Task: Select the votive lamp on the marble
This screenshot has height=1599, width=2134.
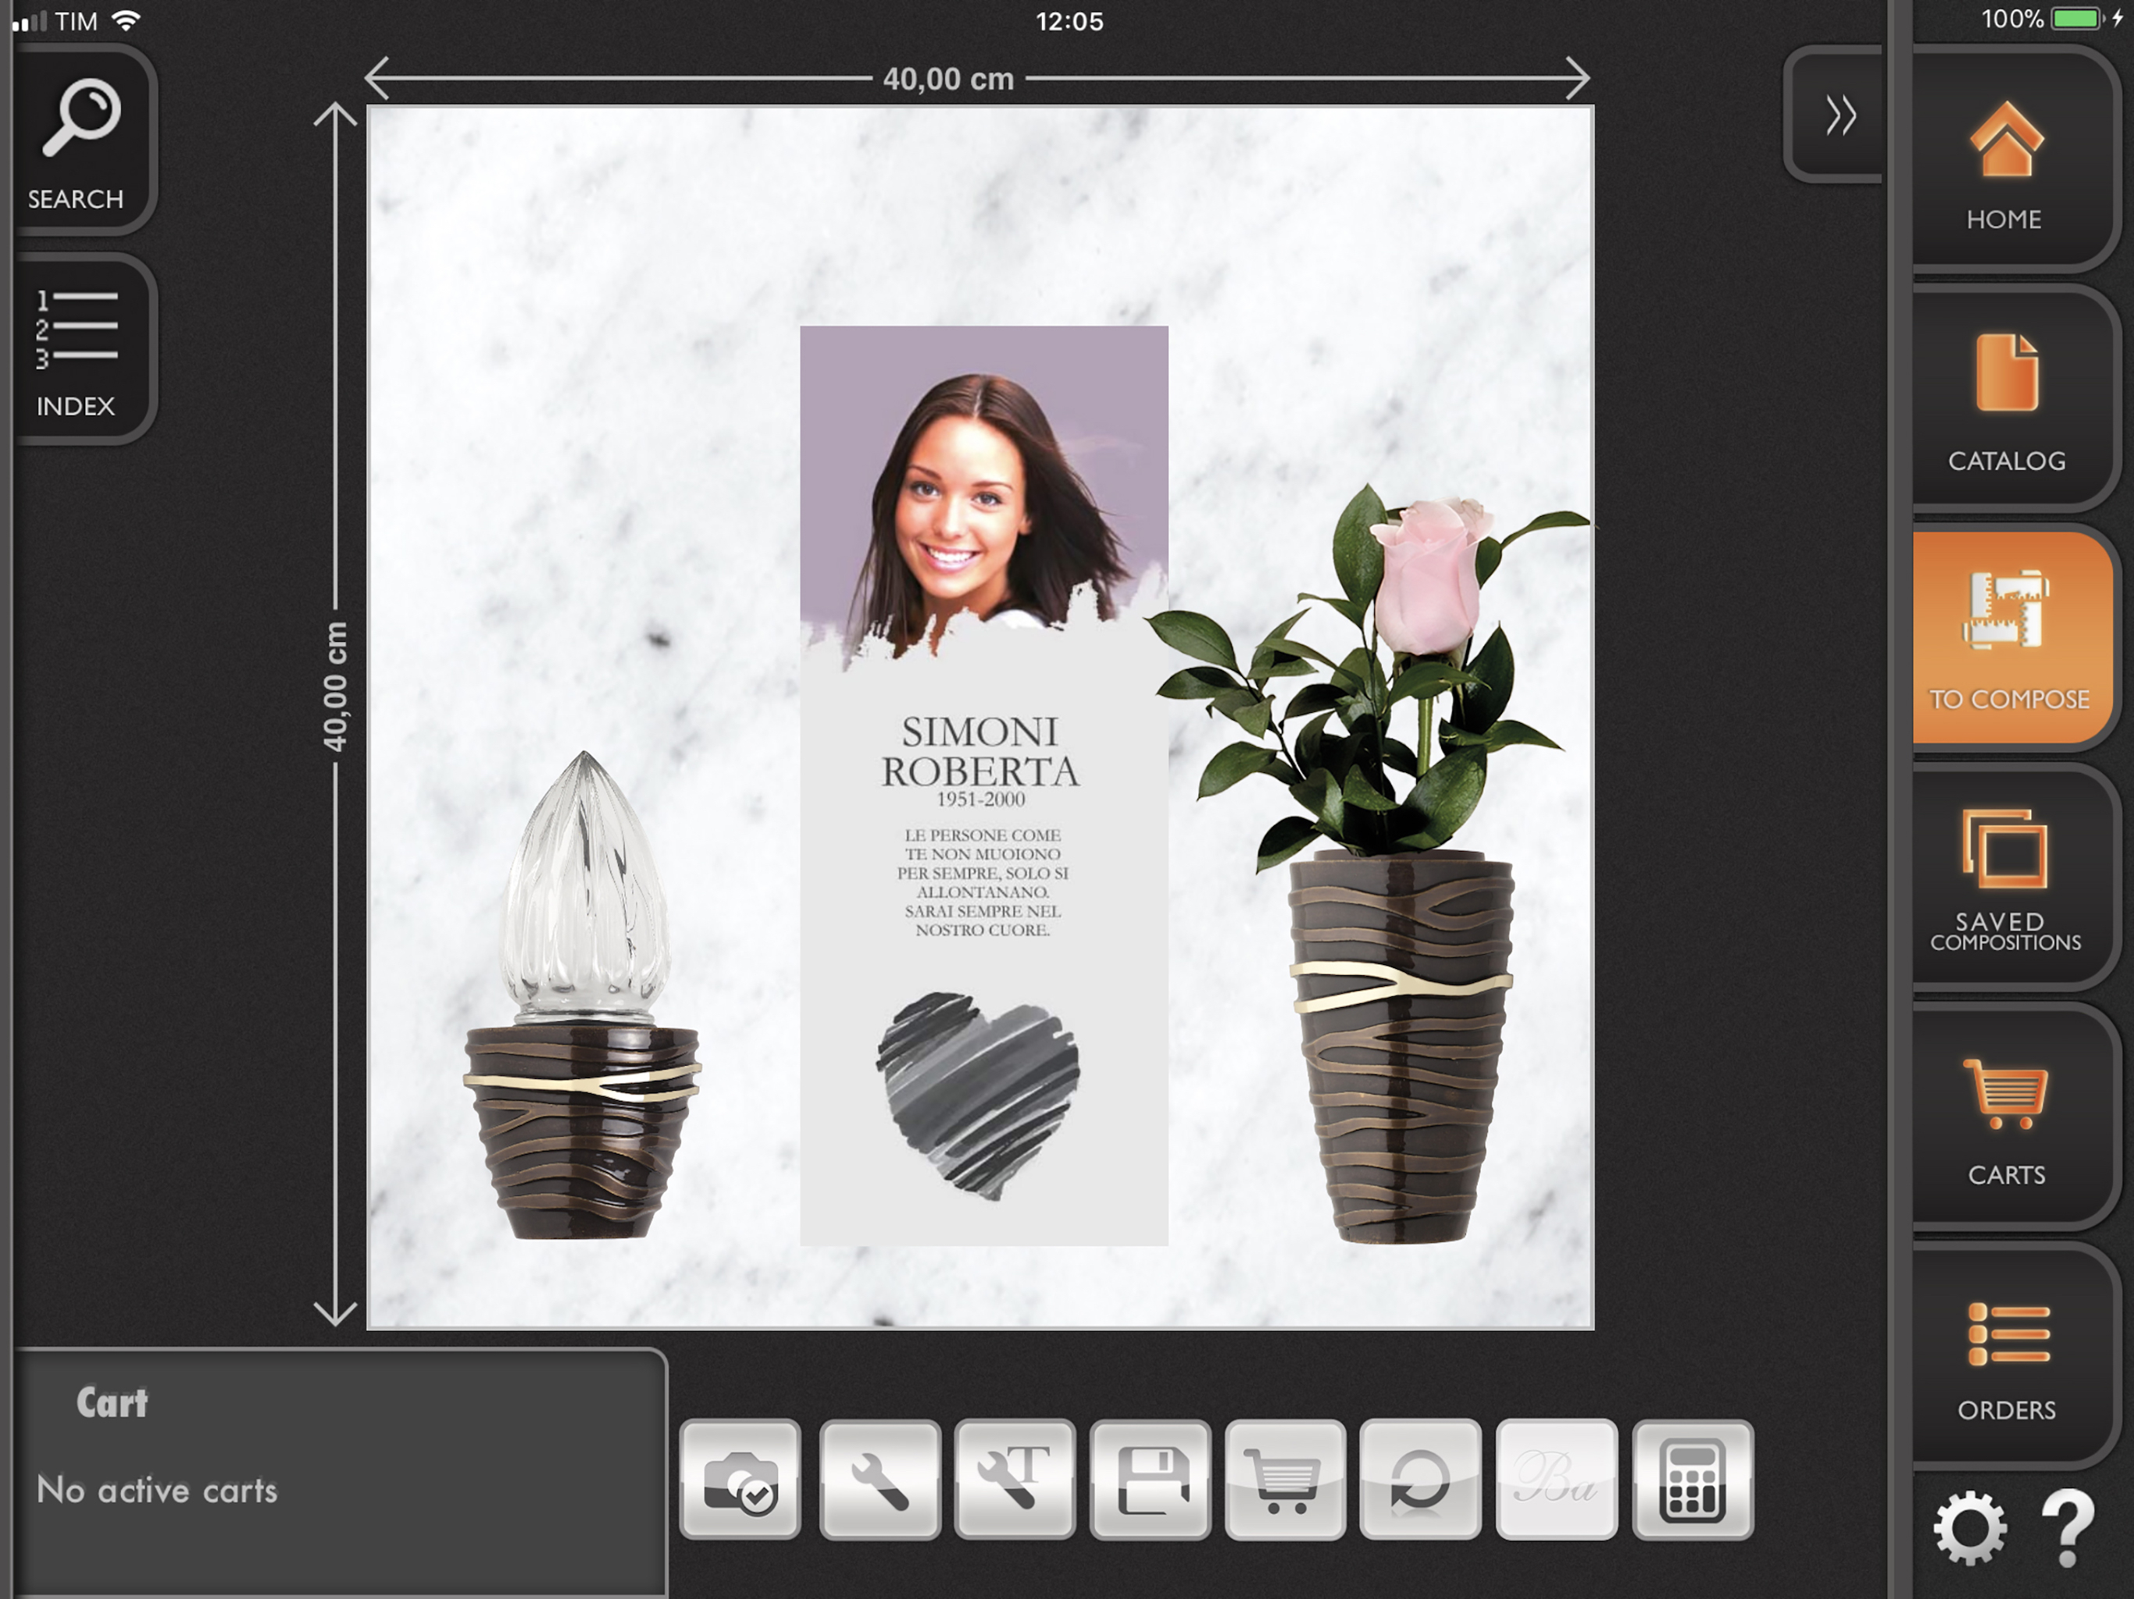Action: click(583, 995)
